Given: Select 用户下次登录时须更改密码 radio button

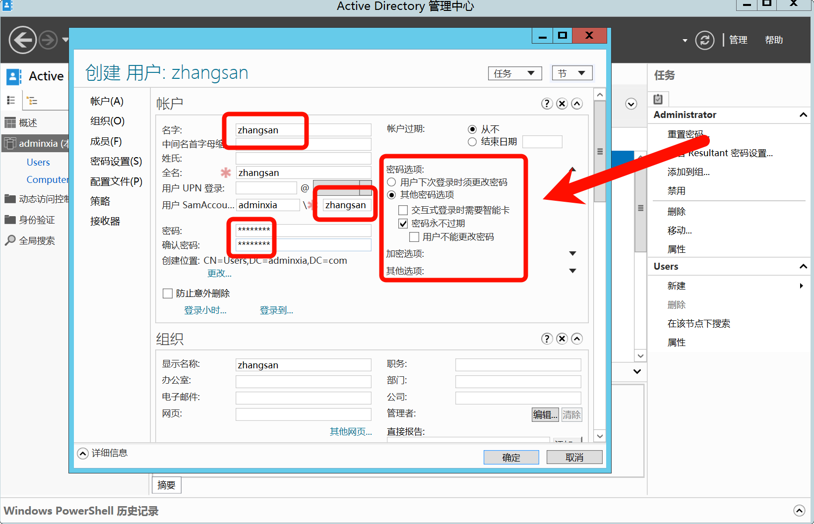Looking at the screenshot, I should 391,182.
